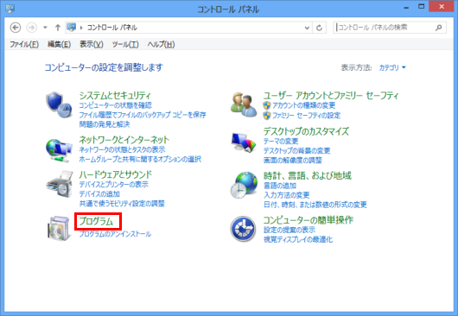Open コンピューターの簡単操作 blue circle icon
The width and height of the screenshot is (458, 316).
coord(243,229)
